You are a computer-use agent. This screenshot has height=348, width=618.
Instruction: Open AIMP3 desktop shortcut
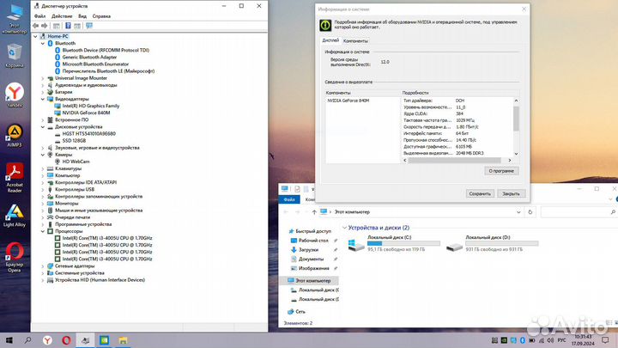15,136
